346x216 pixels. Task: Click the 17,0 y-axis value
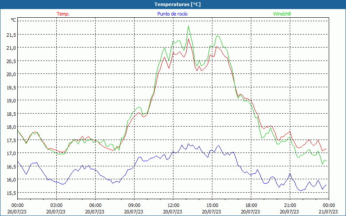pyautogui.click(x=11, y=153)
